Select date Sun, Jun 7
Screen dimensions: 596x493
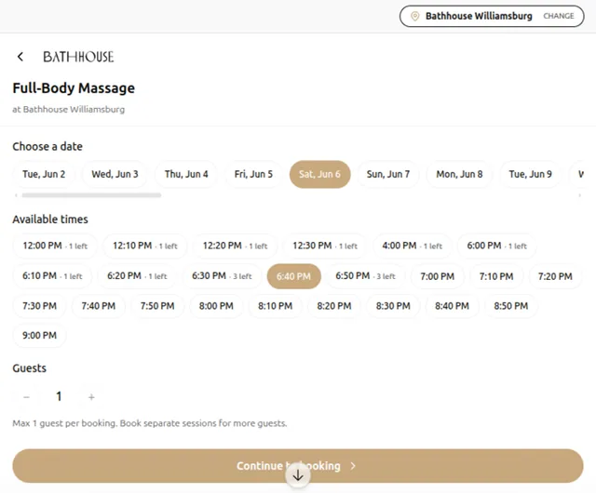pyautogui.click(x=388, y=174)
